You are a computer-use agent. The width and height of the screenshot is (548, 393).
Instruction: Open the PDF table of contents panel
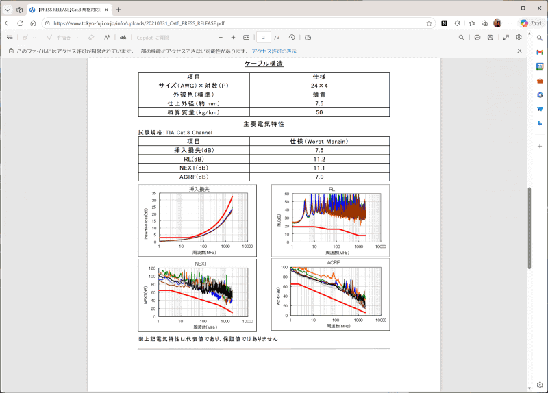[10, 38]
